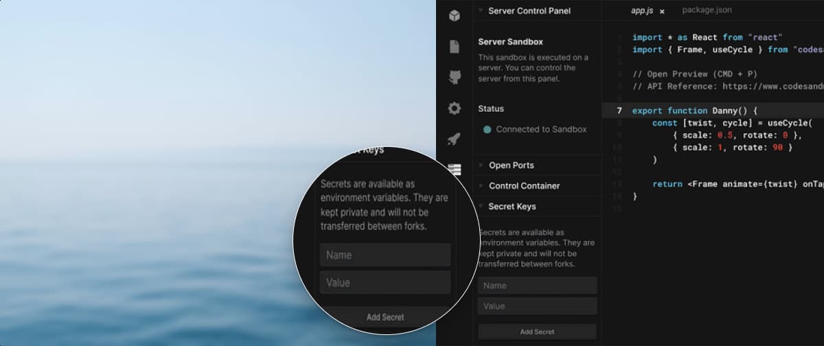Open the Sandbox Info cube icon
Viewport: 824px width, 346px height.
tap(454, 15)
